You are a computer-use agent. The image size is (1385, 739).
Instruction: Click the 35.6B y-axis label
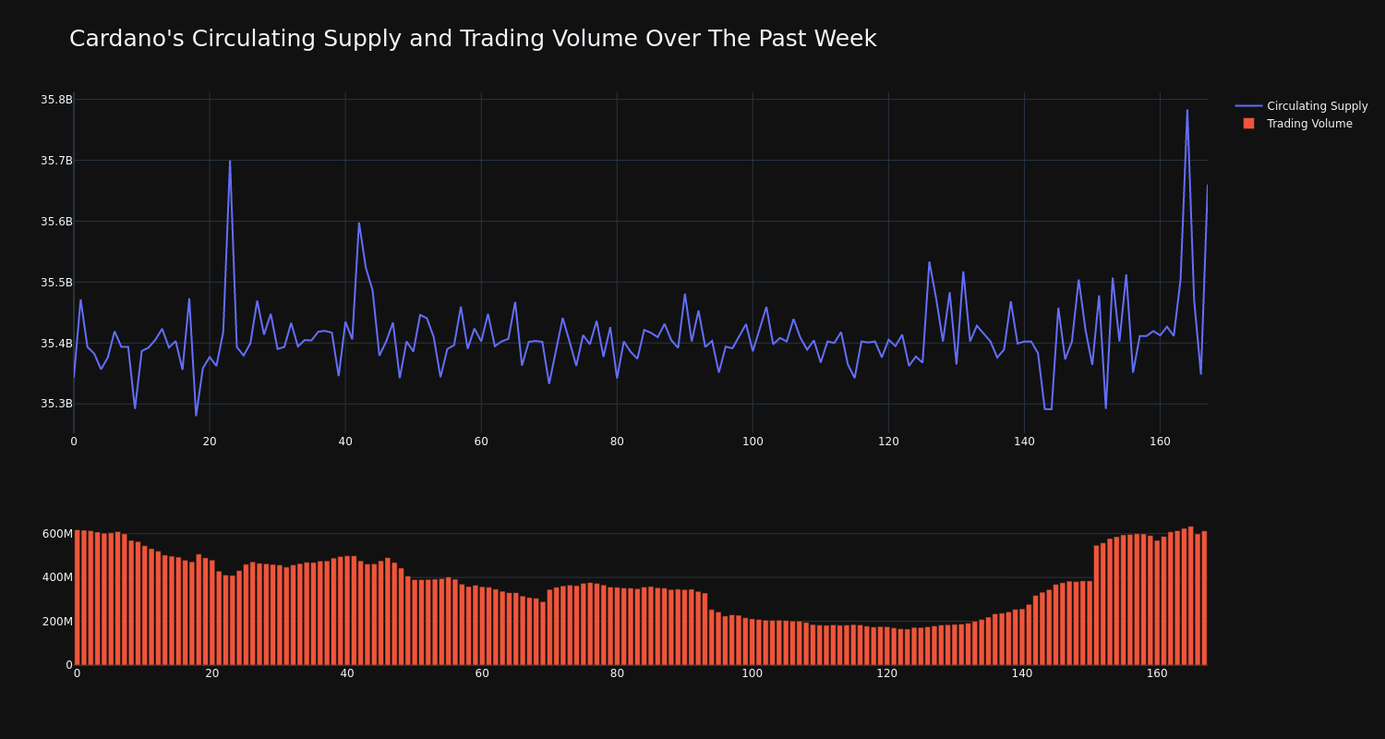click(x=56, y=222)
